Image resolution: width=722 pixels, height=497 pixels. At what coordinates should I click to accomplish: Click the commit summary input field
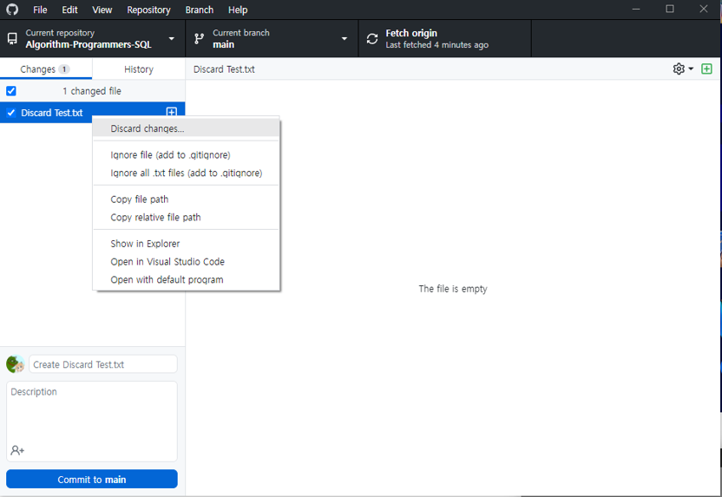[x=103, y=364]
